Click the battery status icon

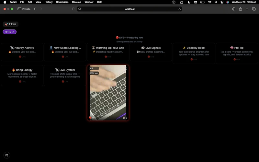[x=202, y=2]
